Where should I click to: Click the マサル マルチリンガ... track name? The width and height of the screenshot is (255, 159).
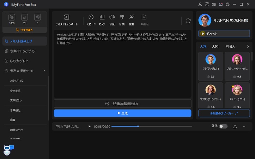tap(67, 126)
